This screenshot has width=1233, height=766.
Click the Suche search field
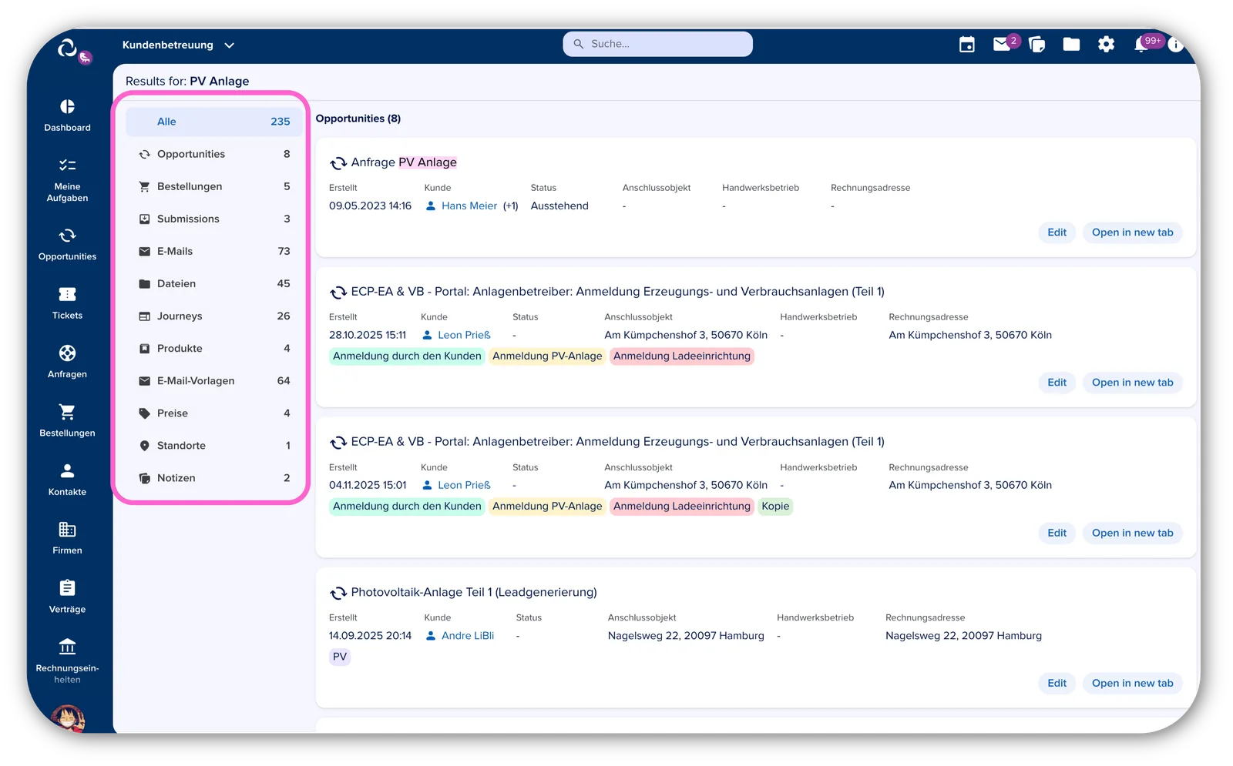(657, 44)
